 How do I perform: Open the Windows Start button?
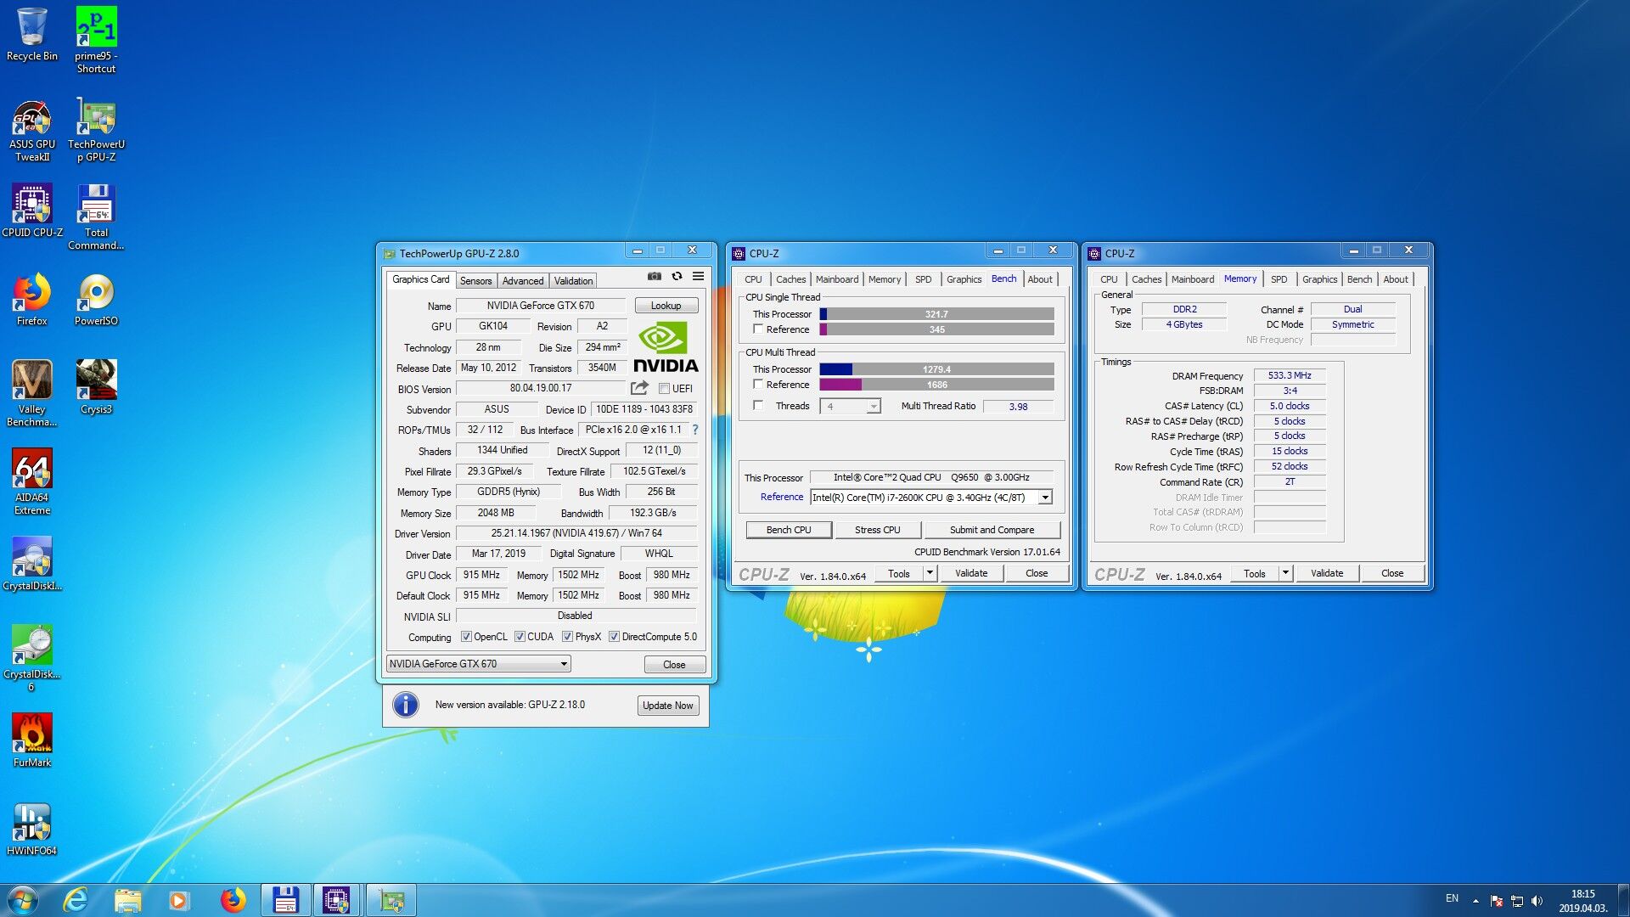[23, 900]
